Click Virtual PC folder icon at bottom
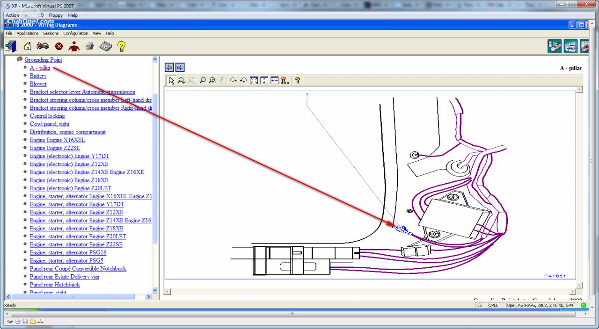Screen dimensions: 599x329 pos(33,322)
